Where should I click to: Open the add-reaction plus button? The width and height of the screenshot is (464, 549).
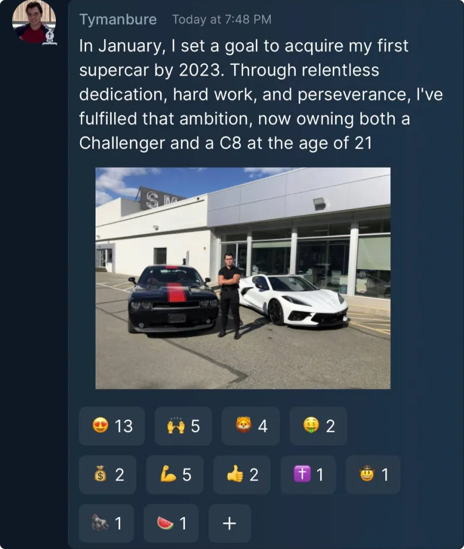(x=229, y=523)
